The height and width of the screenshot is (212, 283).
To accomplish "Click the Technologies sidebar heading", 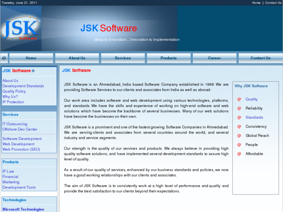I will pyautogui.click(x=14, y=200).
